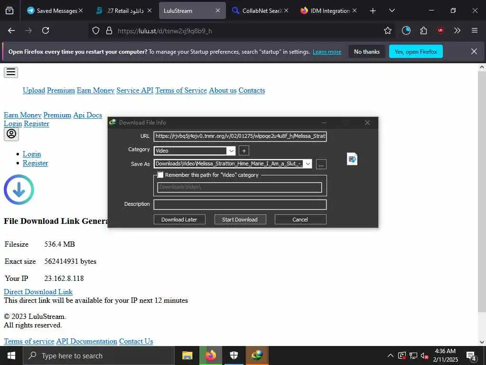Reload the LuluStream page

(46, 30)
